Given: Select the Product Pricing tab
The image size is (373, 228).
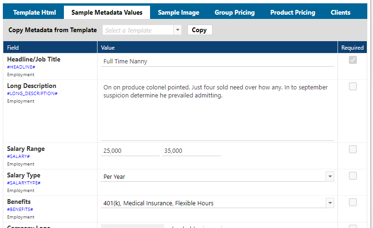Looking at the screenshot, I should point(293,12).
